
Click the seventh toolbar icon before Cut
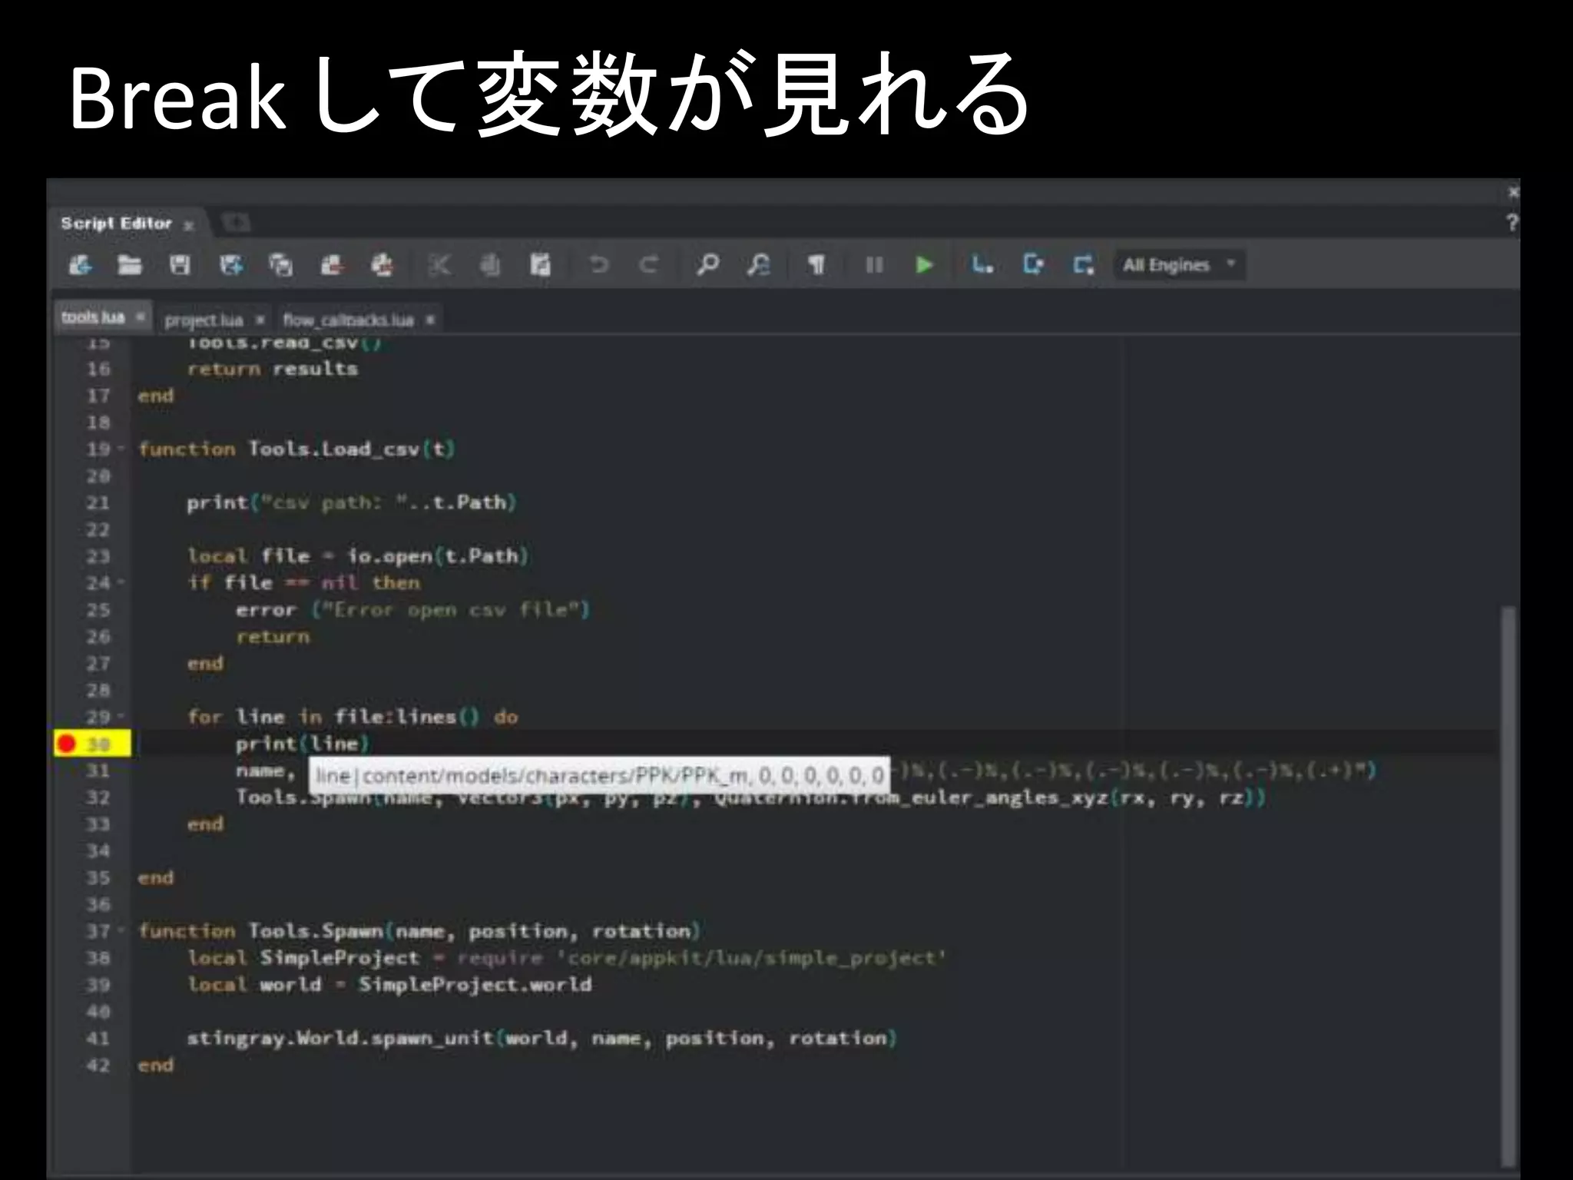click(382, 265)
